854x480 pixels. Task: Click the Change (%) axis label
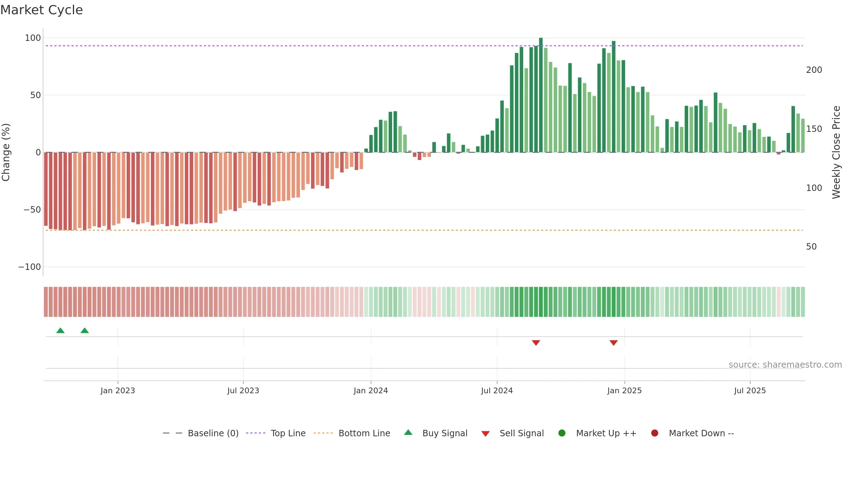[6, 152]
